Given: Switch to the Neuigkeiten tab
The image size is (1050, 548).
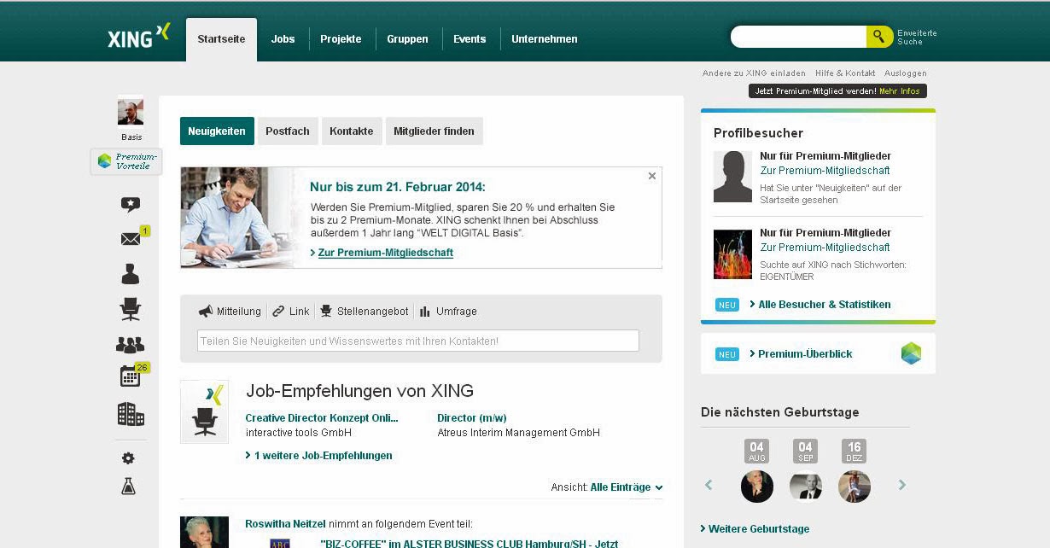Looking at the screenshot, I should 217,131.
